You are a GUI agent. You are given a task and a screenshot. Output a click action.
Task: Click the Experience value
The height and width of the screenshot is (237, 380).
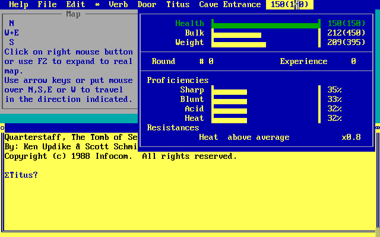[x=353, y=62]
